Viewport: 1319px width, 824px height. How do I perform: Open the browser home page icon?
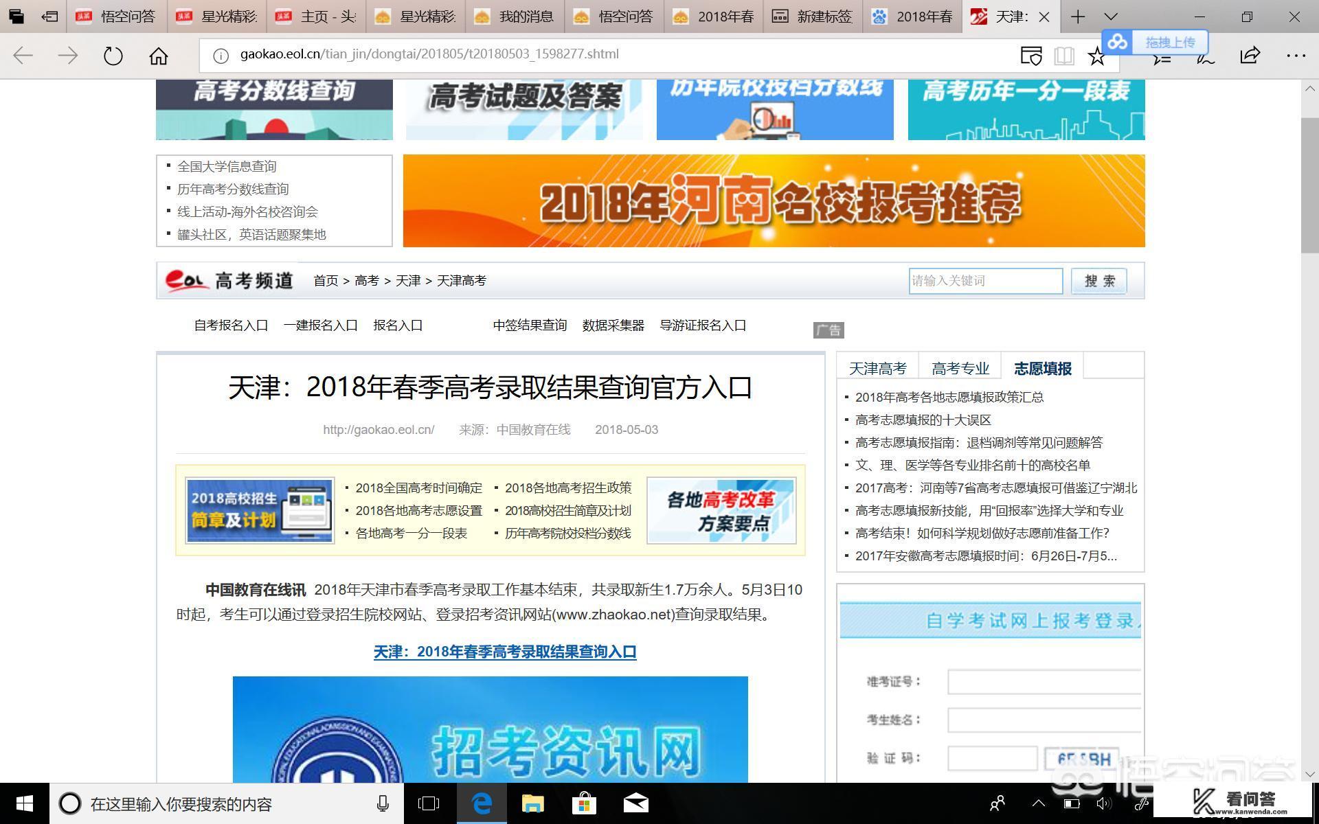[x=158, y=55]
